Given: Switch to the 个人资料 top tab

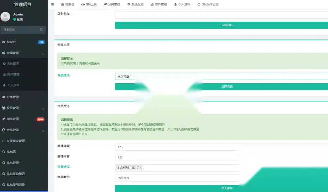Looking at the screenshot, I should [x=182, y=4].
